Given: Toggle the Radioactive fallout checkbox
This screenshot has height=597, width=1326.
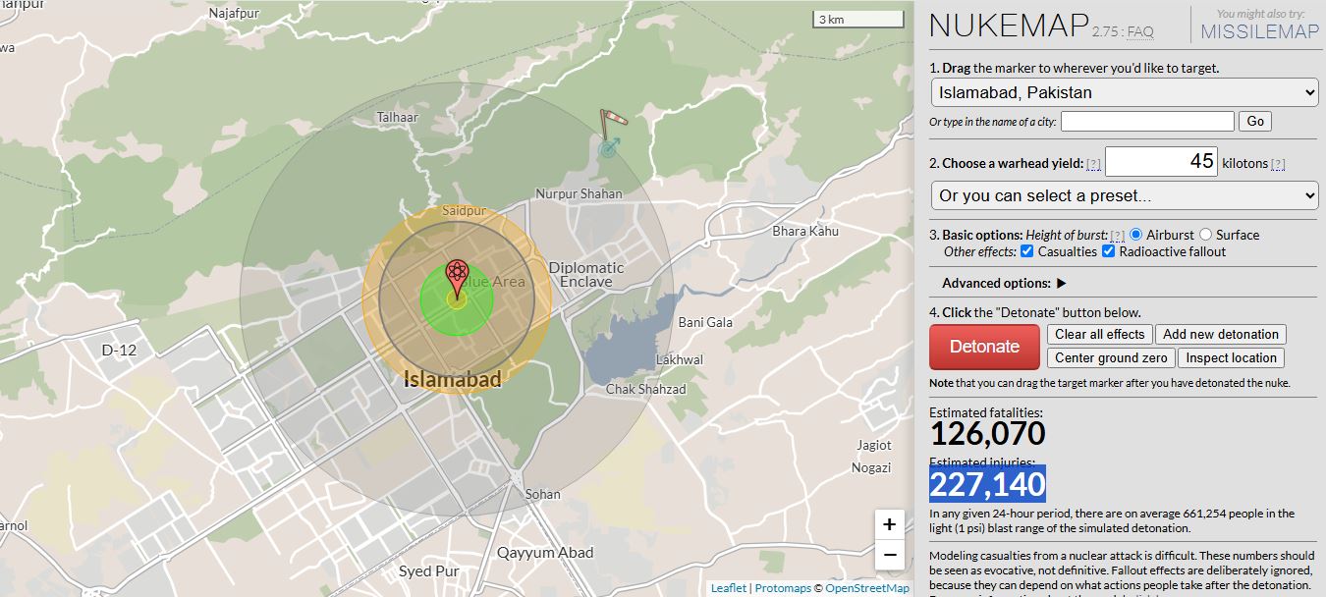Looking at the screenshot, I should coord(1109,251).
